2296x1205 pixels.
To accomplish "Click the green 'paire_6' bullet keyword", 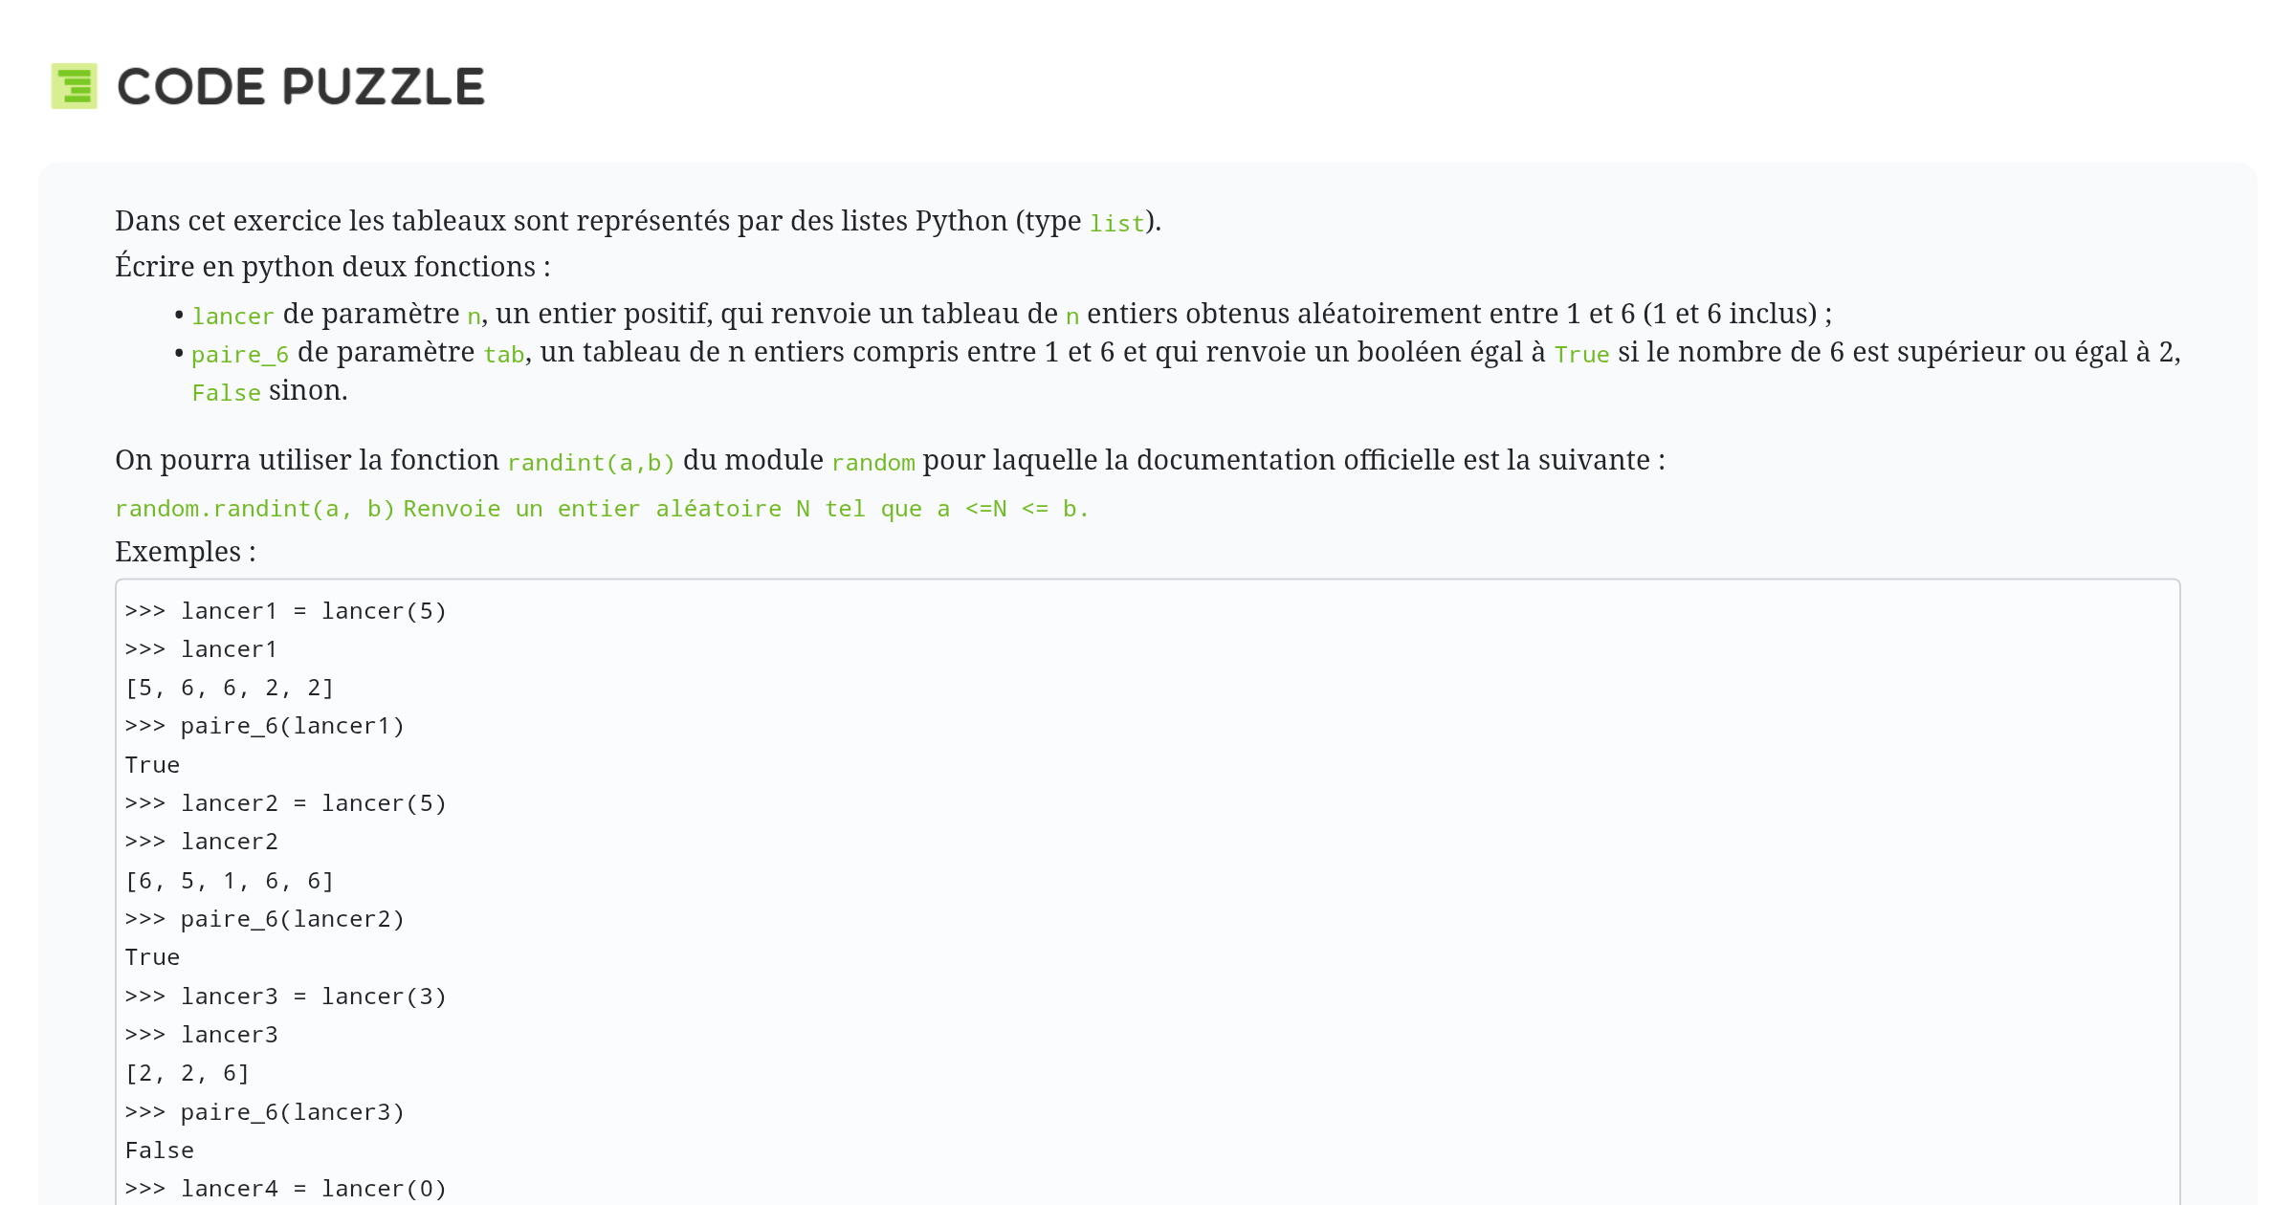I will coord(239,354).
